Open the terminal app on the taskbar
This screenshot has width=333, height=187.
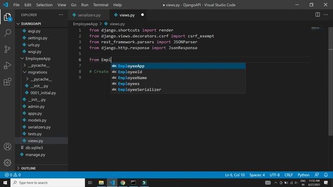133,182
